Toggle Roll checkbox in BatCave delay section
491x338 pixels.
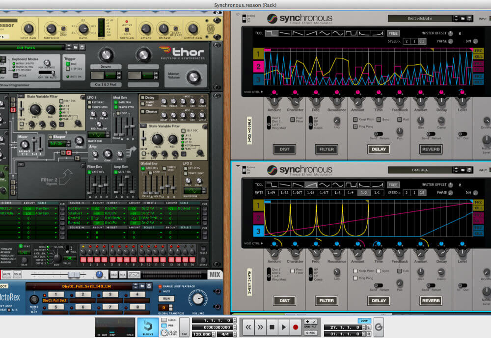tap(400, 271)
